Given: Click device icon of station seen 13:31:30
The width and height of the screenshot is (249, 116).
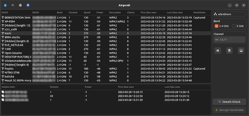Looking at the screenshot, I should point(3,100).
